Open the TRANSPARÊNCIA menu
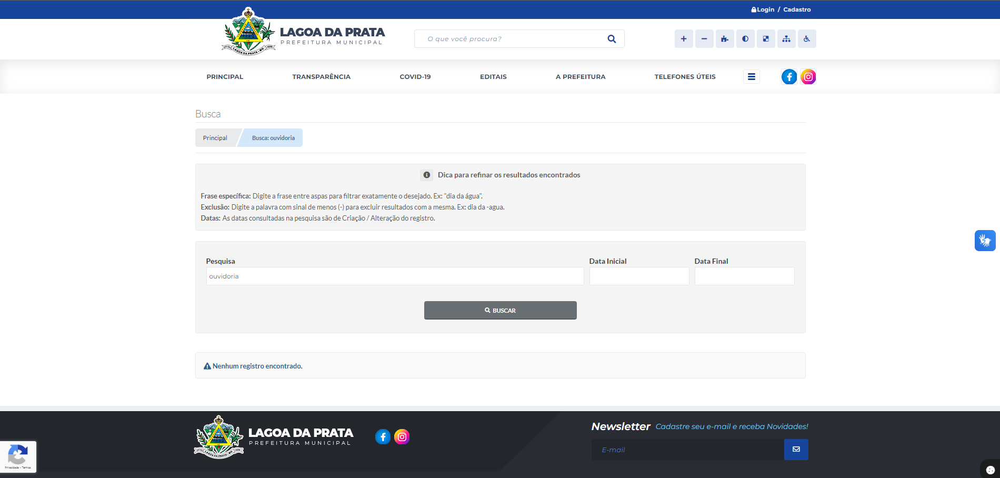Screen dimensions: 1000x478 pos(322,77)
